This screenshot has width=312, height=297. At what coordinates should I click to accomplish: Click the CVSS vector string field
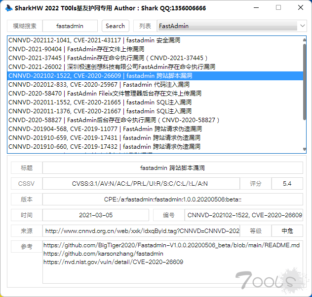pyautogui.click(x=140, y=184)
